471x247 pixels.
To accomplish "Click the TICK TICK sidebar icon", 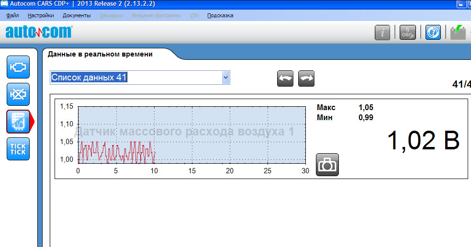I will (18, 149).
